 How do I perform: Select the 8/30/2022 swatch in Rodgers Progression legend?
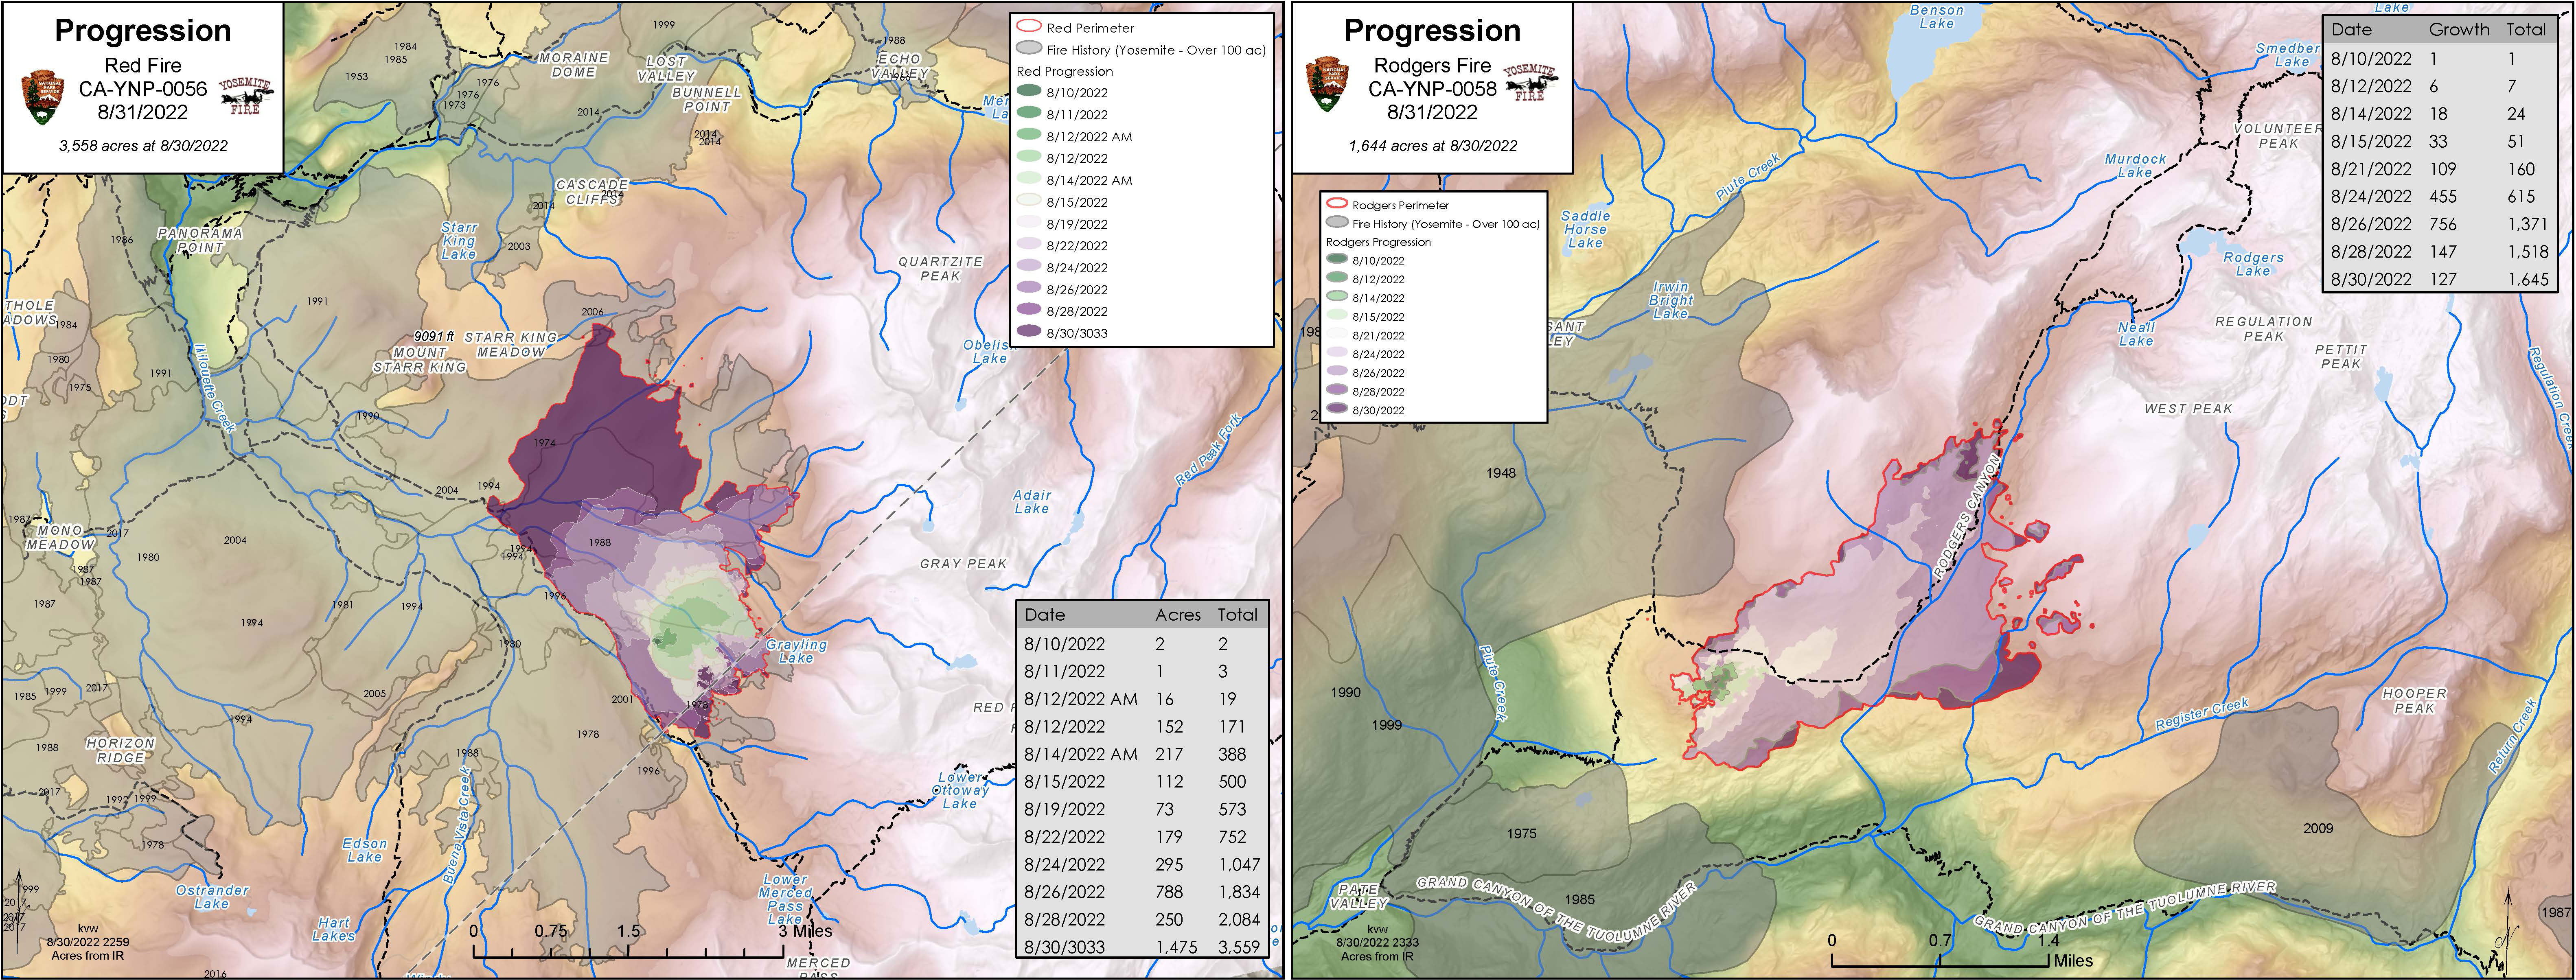(1337, 409)
